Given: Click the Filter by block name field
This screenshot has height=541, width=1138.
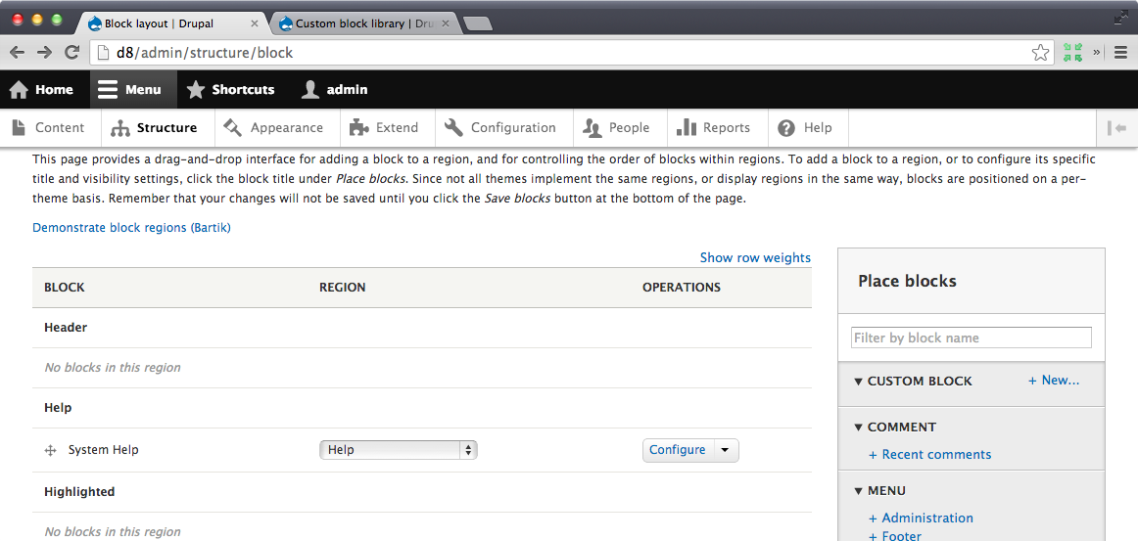Looking at the screenshot, I should coord(972,338).
